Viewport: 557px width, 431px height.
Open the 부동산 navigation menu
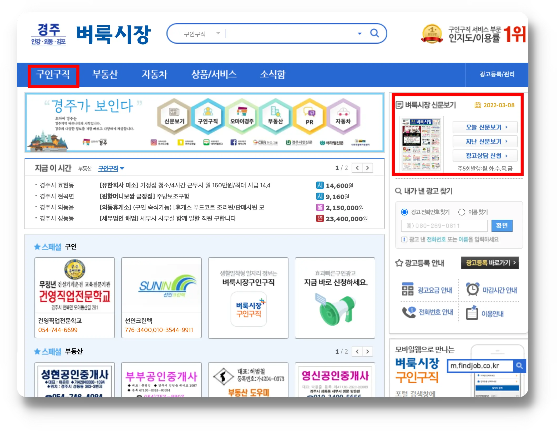coord(105,74)
